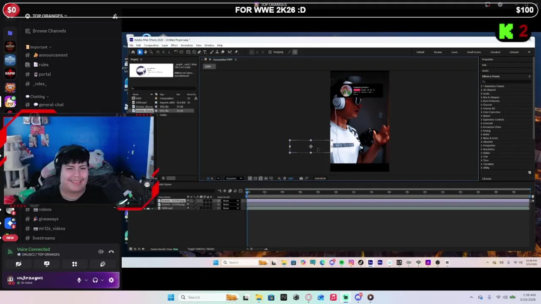Select the Type text tool
The height and width of the screenshot is (304, 541).
[x=205, y=52]
